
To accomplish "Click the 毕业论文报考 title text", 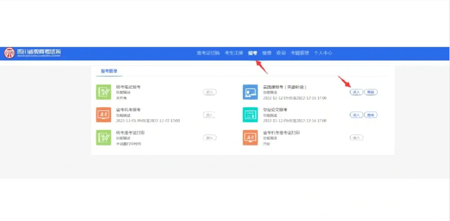I will pyautogui.click(x=275, y=110).
